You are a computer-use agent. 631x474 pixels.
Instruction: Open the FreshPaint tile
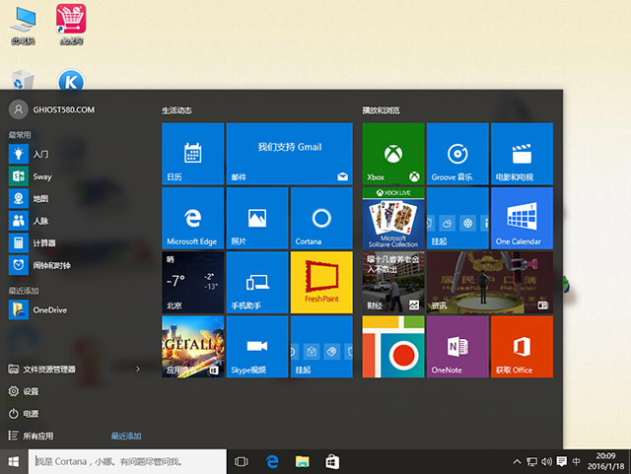320,282
